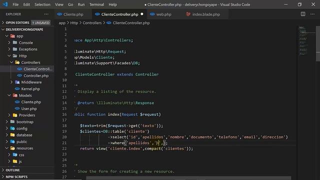
Task: Expand the Exceptions folder
Action: 9,49
